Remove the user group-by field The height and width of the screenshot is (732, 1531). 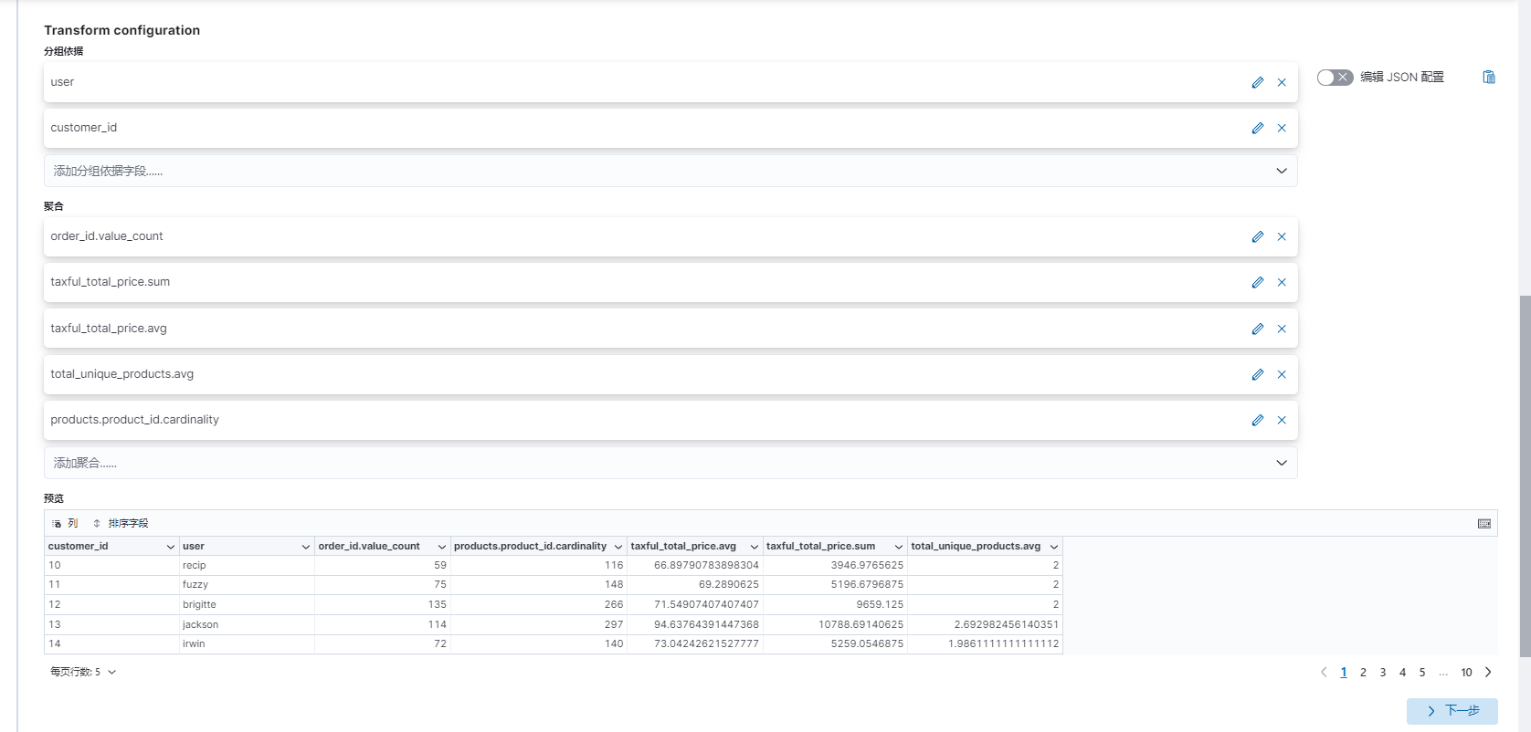[1282, 82]
